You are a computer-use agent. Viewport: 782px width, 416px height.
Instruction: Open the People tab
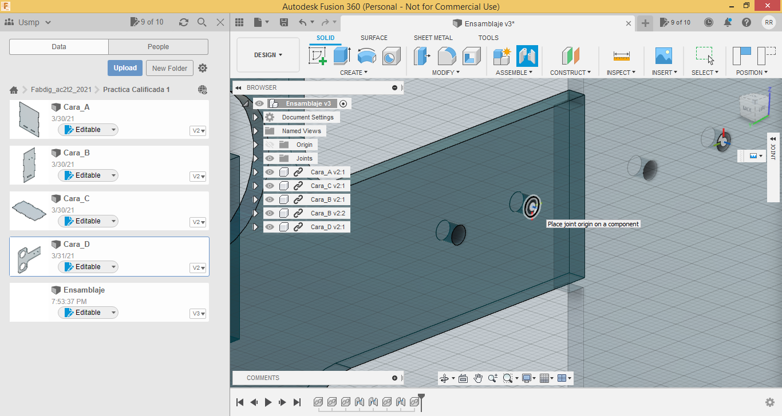tap(158, 47)
